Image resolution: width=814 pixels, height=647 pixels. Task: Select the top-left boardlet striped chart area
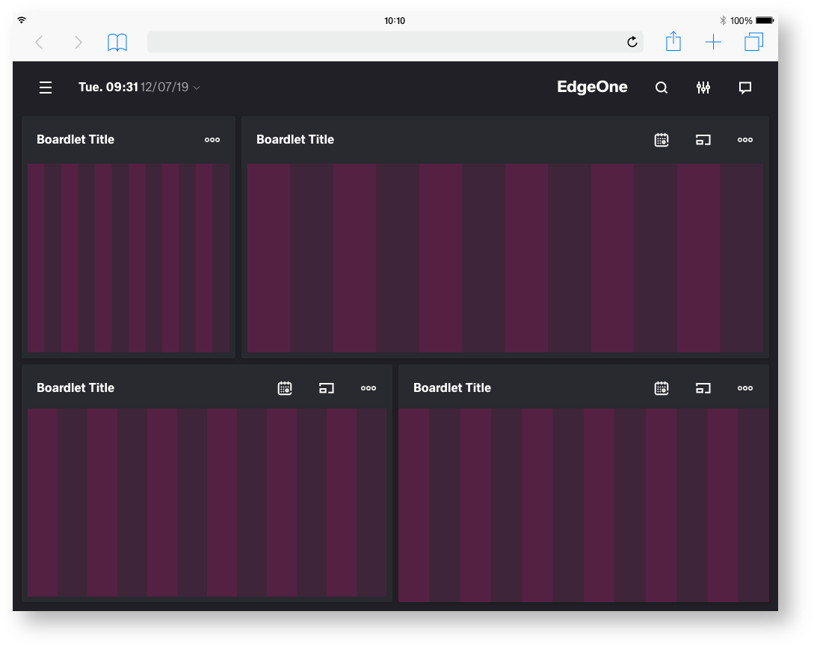point(129,258)
